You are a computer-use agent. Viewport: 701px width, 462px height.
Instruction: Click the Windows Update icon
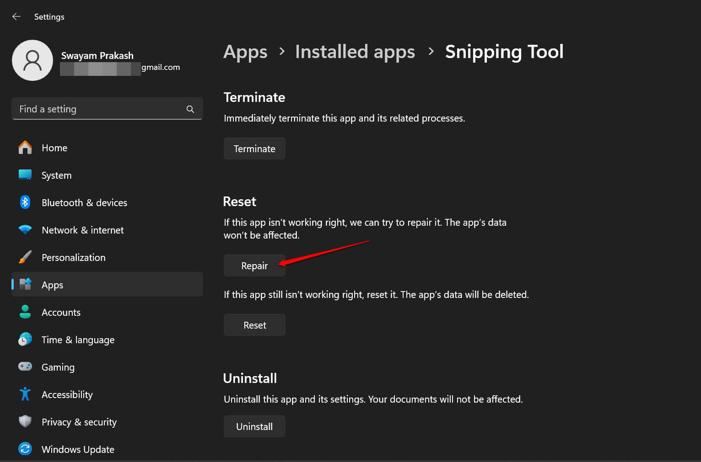click(25, 449)
